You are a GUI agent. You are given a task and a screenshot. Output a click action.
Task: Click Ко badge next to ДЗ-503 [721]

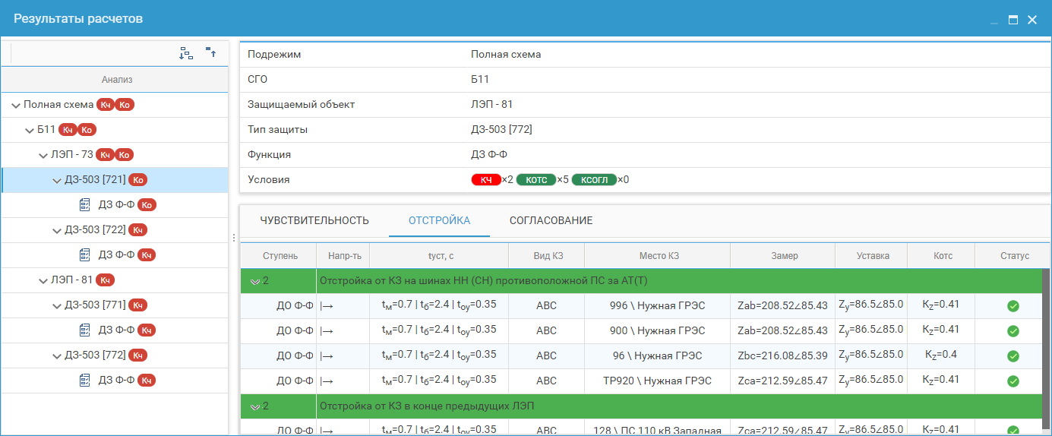[137, 180]
